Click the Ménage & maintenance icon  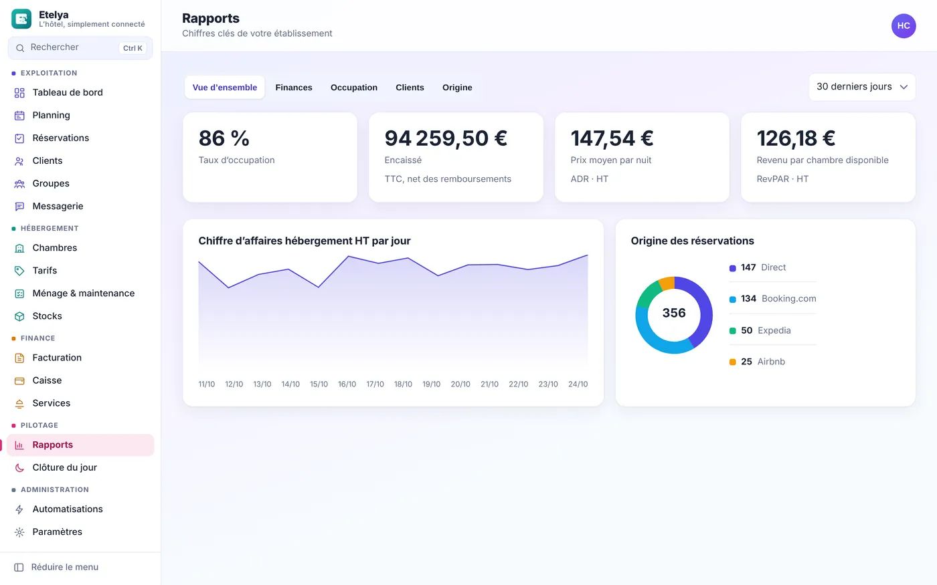pyautogui.click(x=19, y=294)
